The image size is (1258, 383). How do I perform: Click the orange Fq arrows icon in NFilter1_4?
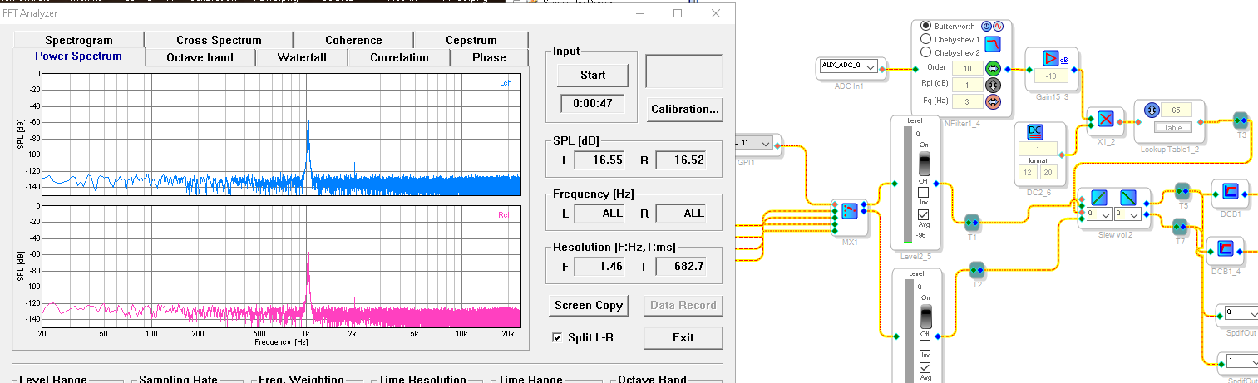992,101
